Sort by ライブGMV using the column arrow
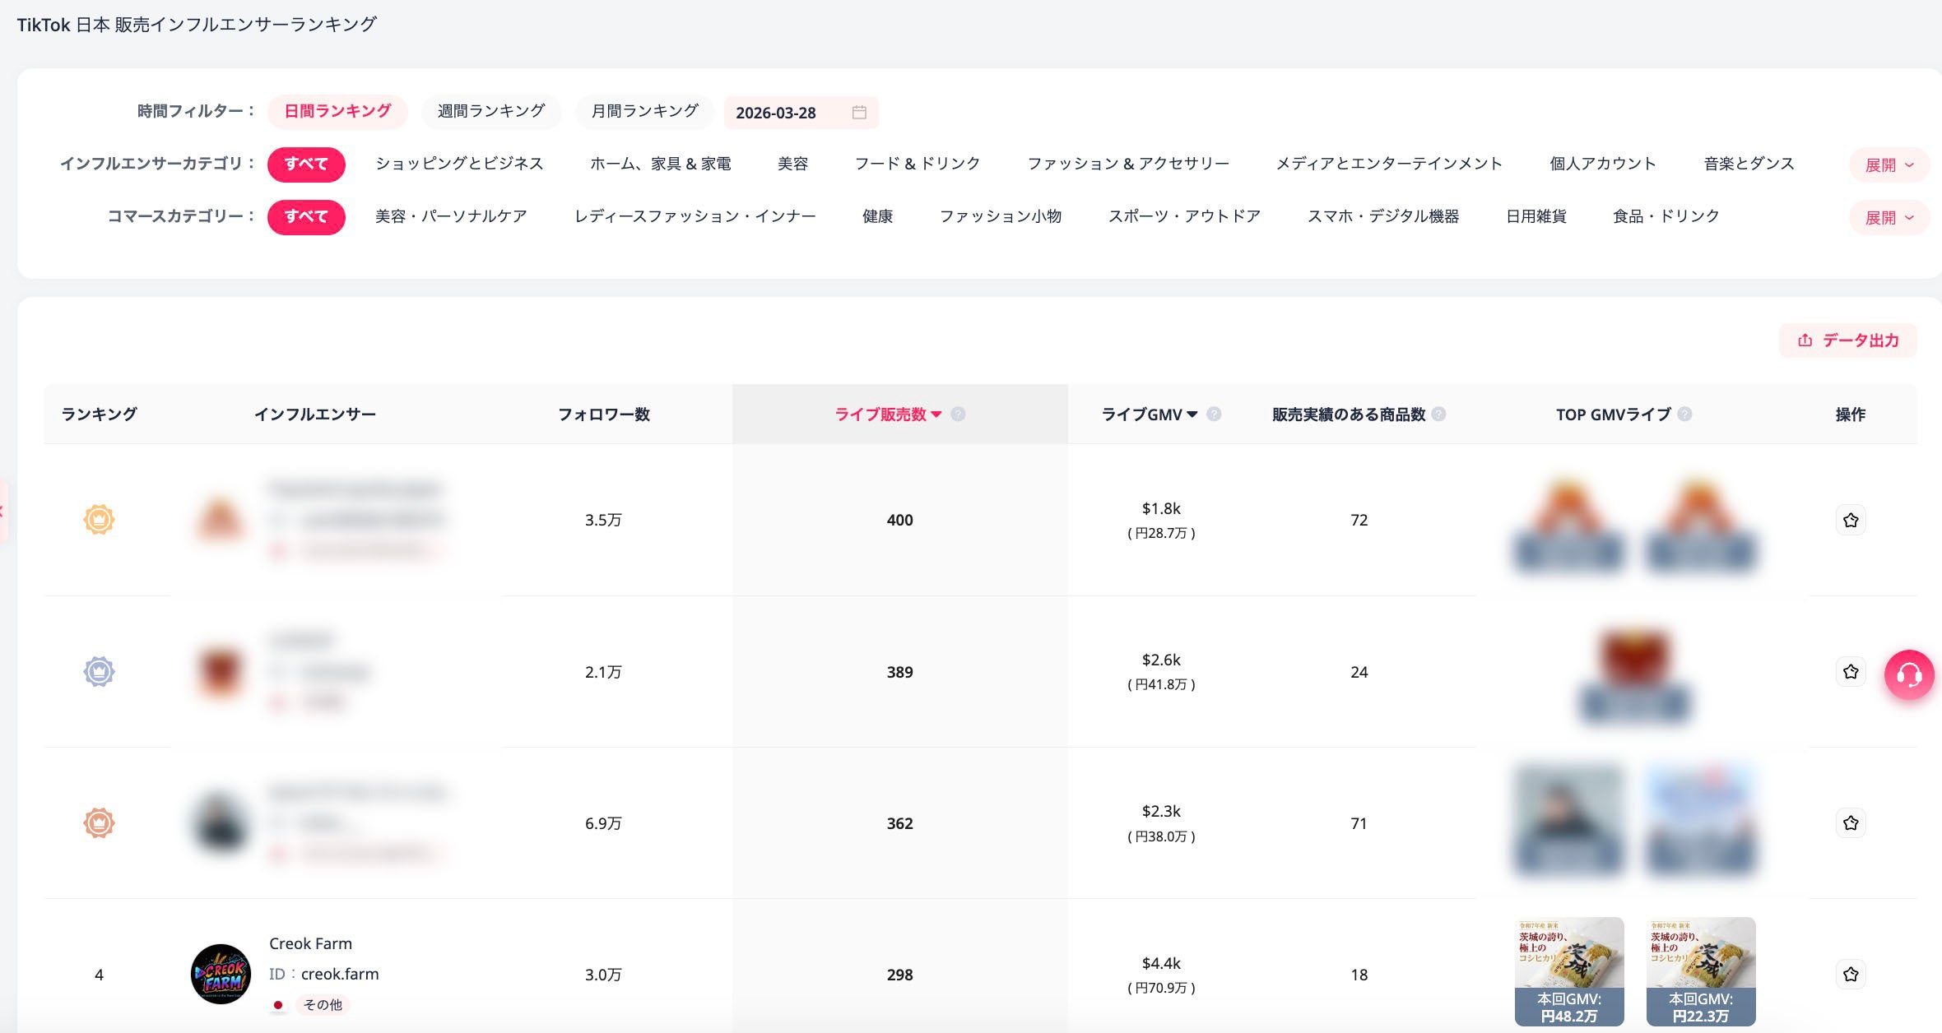Screen dimensions: 1942x1033 click(1192, 415)
